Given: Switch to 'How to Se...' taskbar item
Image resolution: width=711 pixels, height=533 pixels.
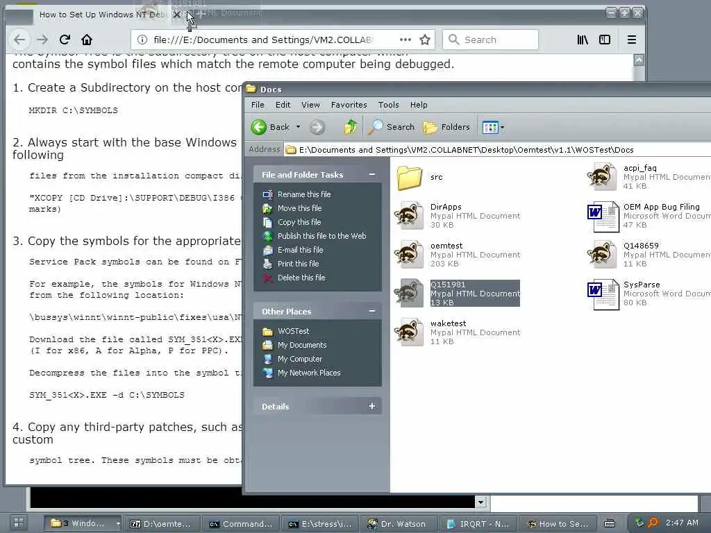Looking at the screenshot, I should click(558, 524).
